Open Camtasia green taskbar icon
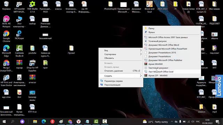The height and width of the screenshot is (125, 223). [x=96, y=122]
